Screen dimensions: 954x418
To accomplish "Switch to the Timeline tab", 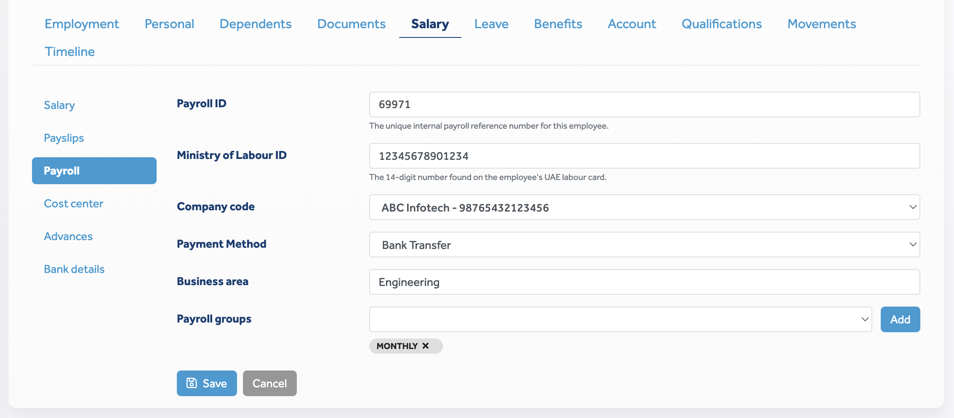I will 69,51.
